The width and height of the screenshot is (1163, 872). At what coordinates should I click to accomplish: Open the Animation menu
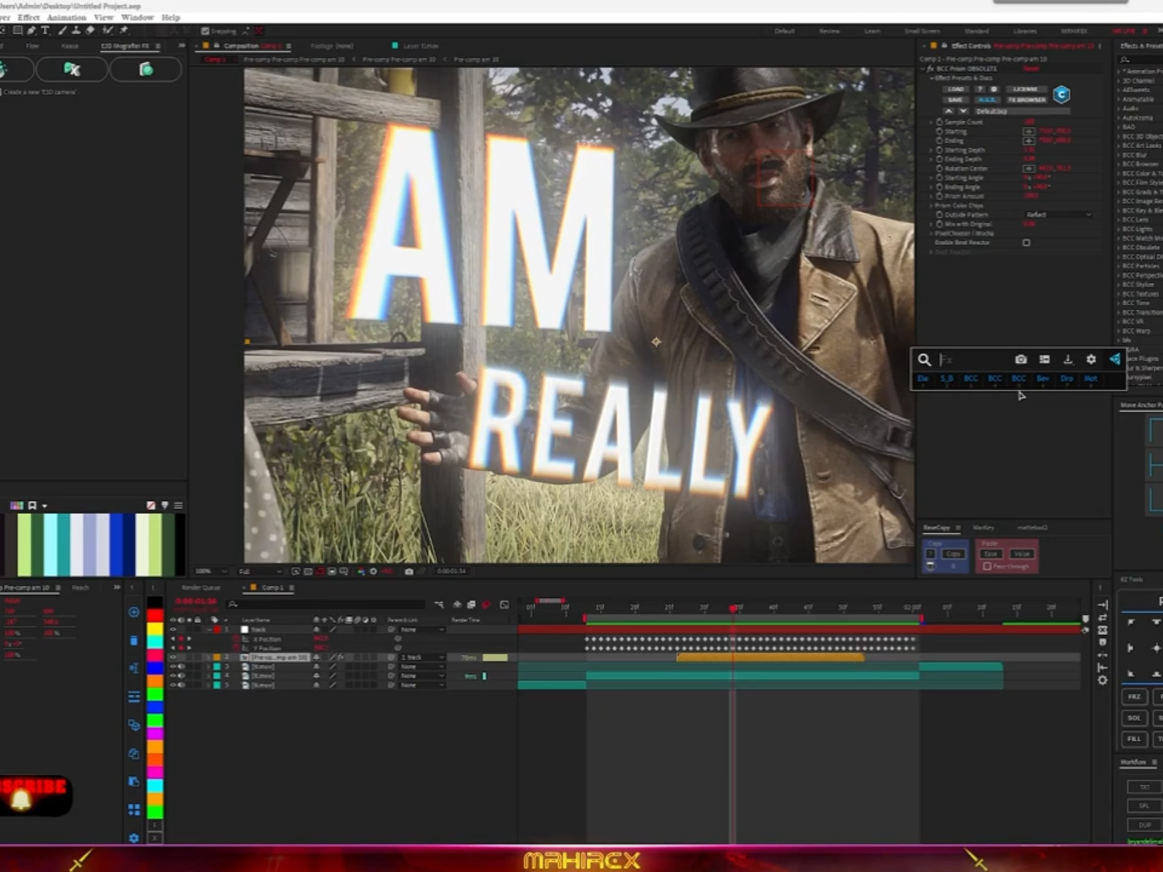pyautogui.click(x=66, y=18)
